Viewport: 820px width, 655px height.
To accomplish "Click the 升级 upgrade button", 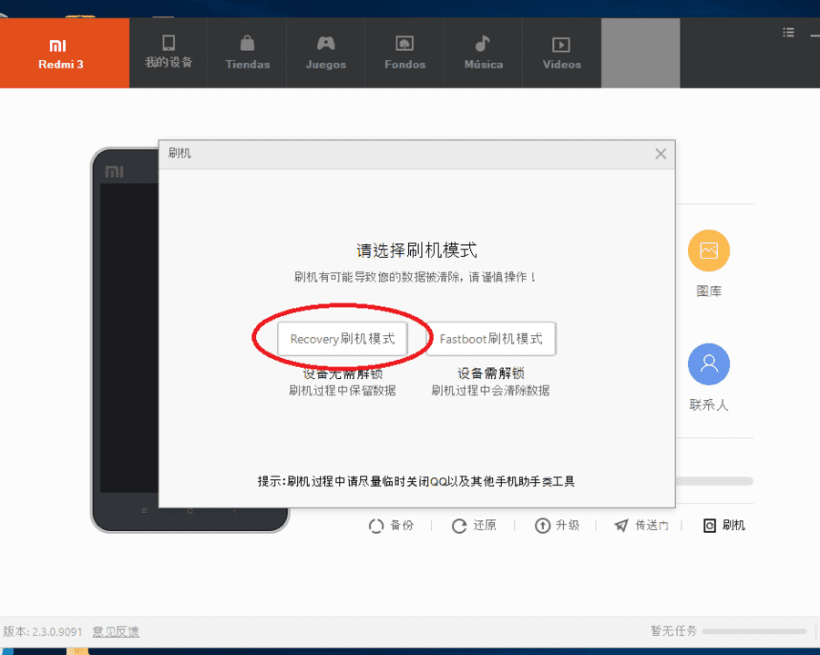I will 557,526.
